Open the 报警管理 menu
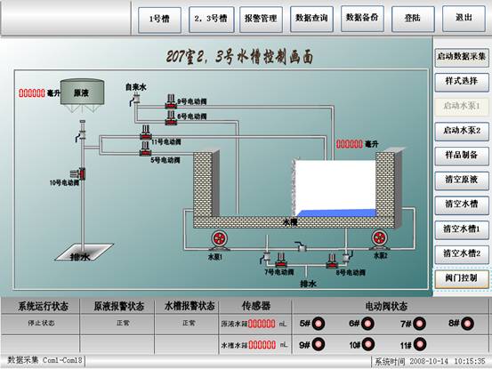This screenshot has width=492, height=369. [x=261, y=20]
